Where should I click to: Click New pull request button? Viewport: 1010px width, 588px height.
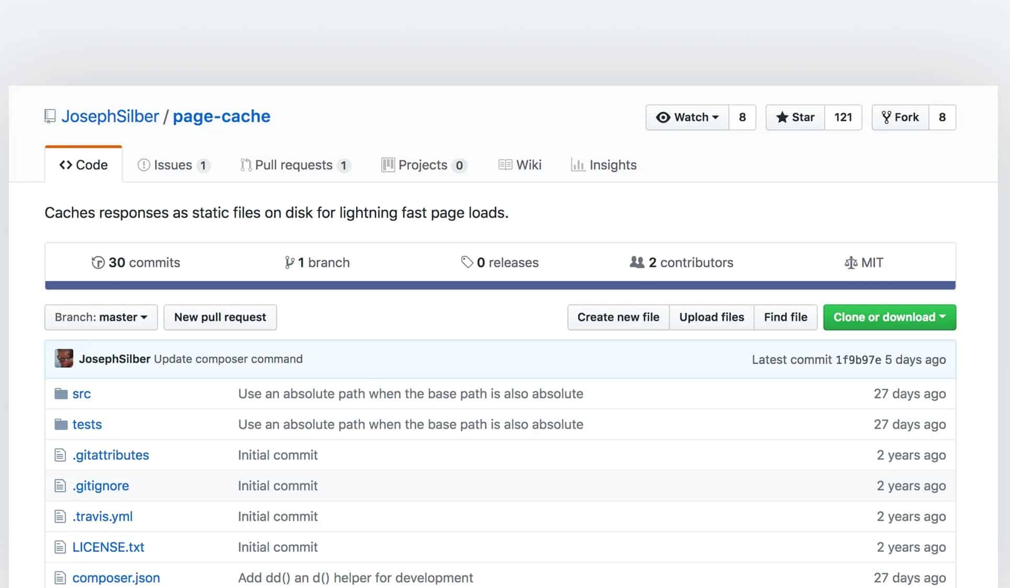(x=220, y=317)
